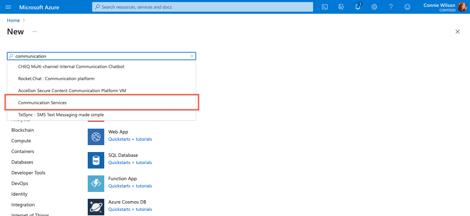Choose Rocket.Chat Communication platform suggestion

click(x=56, y=78)
